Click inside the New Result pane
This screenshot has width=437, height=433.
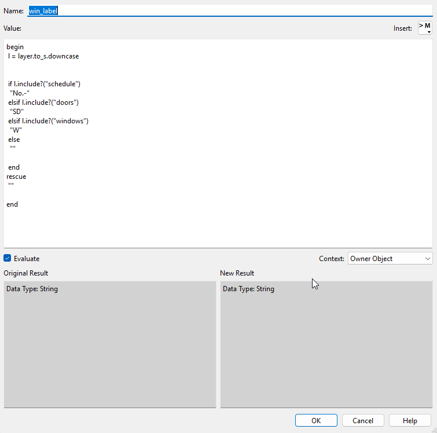pyautogui.click(x=326, y=347)
